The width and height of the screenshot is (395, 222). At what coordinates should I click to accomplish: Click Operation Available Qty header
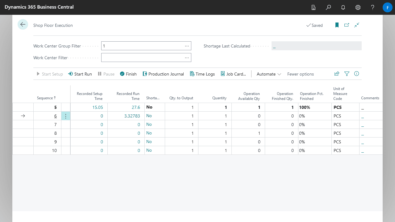click(x=249, y=96)
